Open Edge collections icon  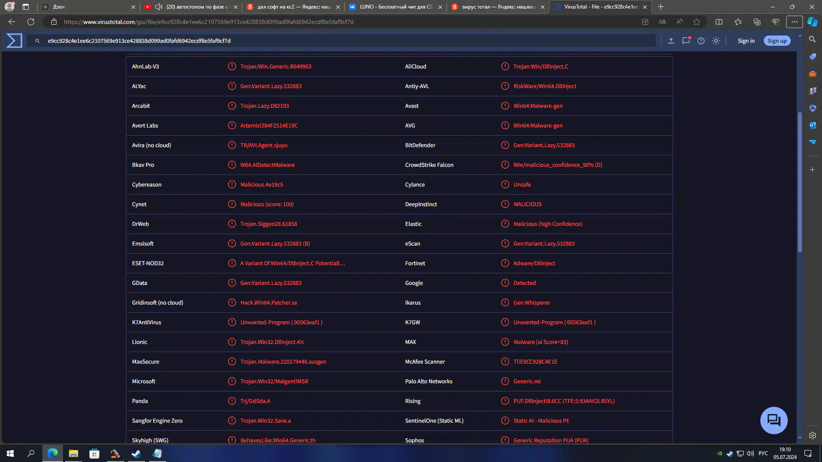757,22
